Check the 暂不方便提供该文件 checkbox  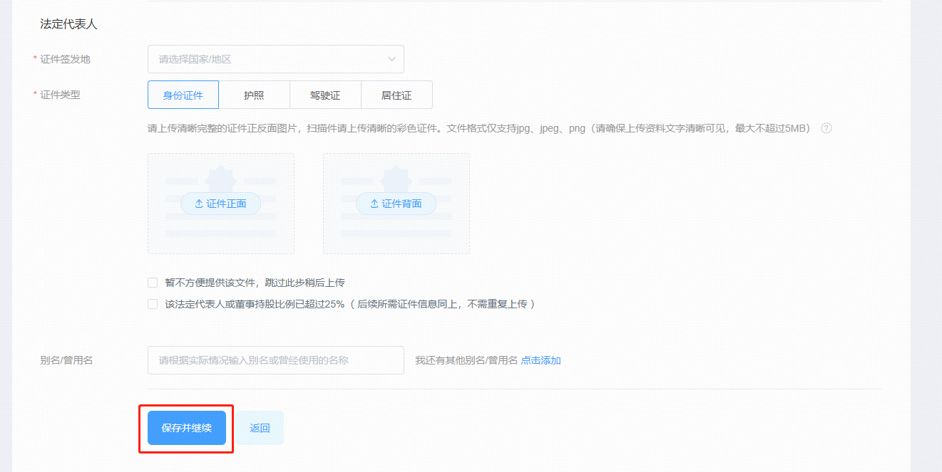click(153, 283)
